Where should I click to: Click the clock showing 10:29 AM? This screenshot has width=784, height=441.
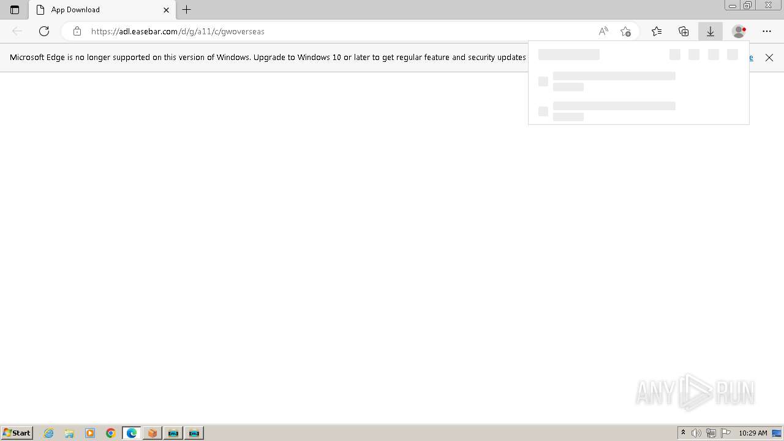click(753, 433)
